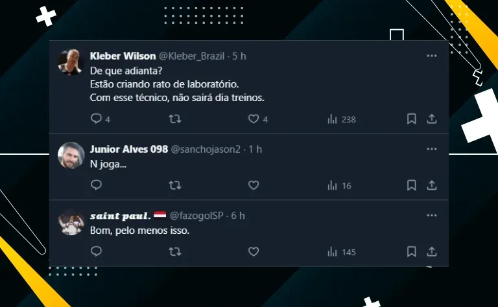Share Kleber Wilson's tweet
This screenshot has height=307, width=498.
(x=432, y=119)
